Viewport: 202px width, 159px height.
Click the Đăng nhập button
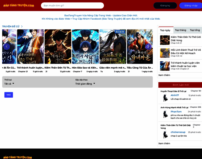tap(191, 6)
